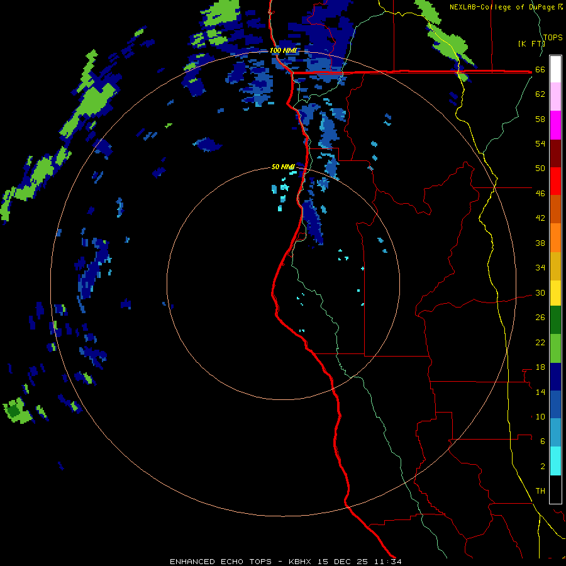Select the bright red legend swatch
Image resolution: width=566 pixels, height=566 pixels.
pyautogui.click(x=555, y=181)
